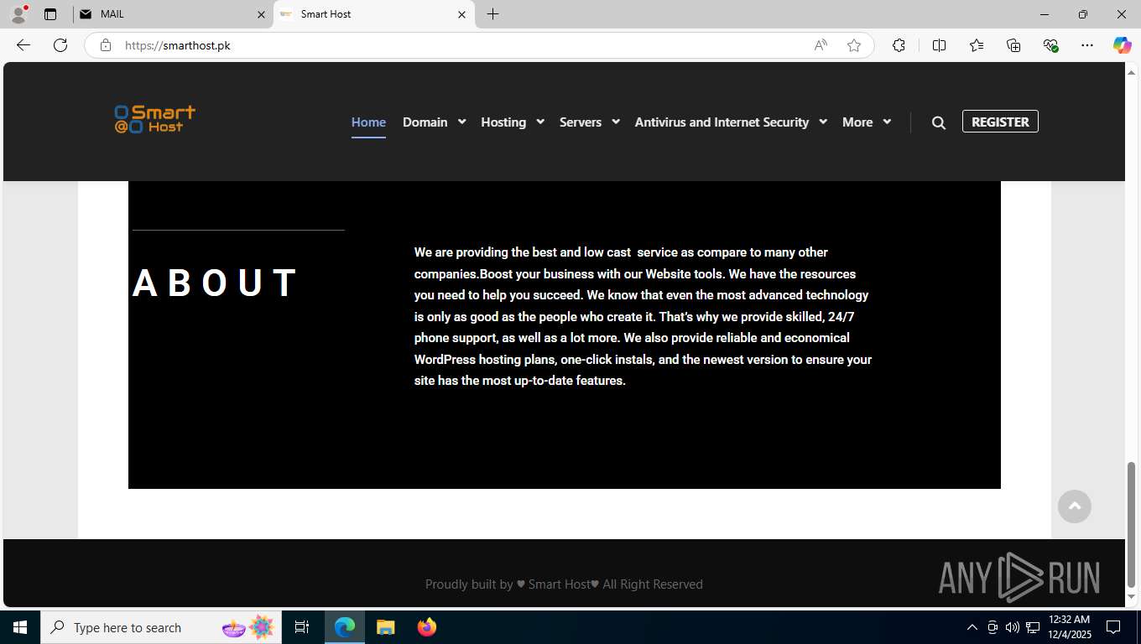1141x644 pixels.
Task: Open the tab actions menu icon
Action: tap(50, 14)
